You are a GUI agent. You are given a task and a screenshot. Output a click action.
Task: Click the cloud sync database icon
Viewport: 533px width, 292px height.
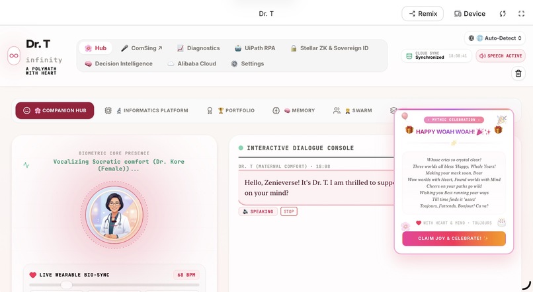click(x=409, y=55)
